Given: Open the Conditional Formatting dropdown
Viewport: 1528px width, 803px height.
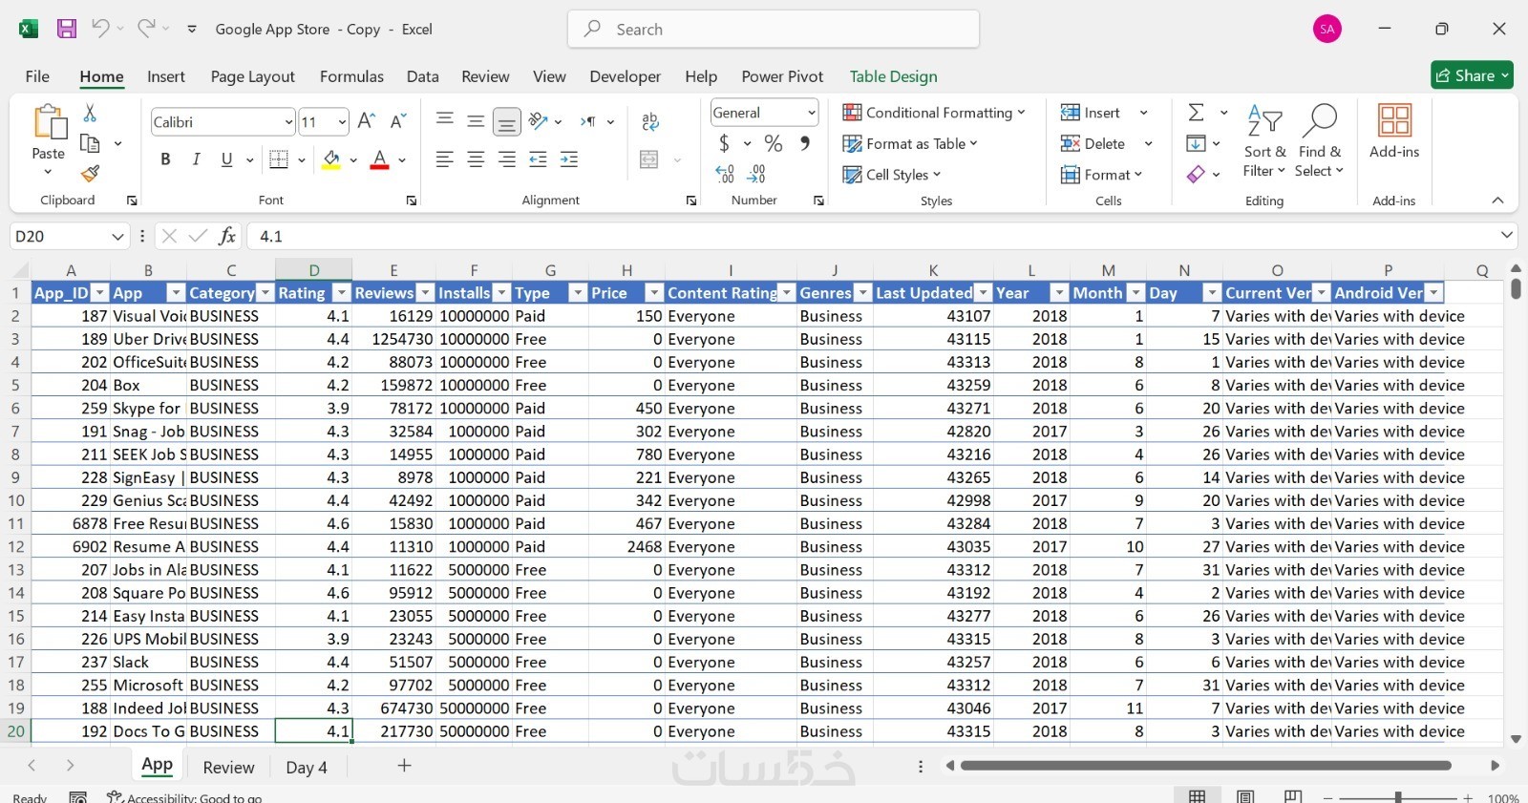Looking at the screenshot, I should [x=933, y=113].
